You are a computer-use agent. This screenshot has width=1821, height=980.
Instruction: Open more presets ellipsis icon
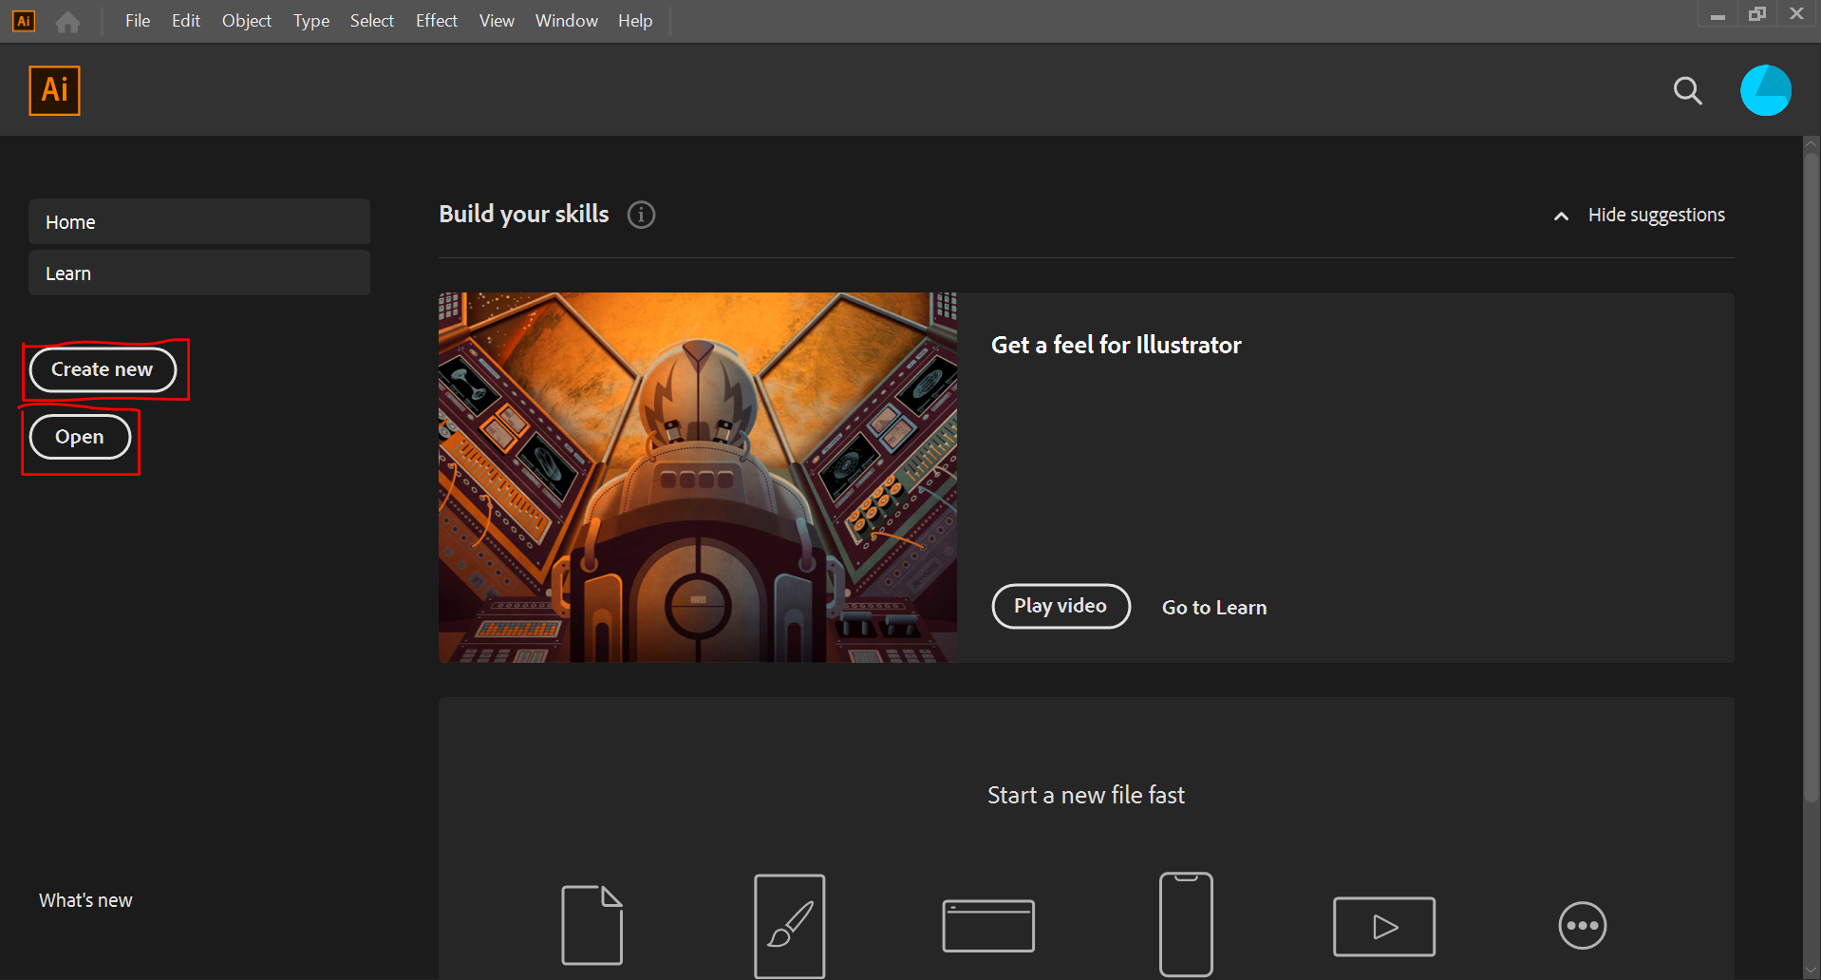tap(1582, 926)
